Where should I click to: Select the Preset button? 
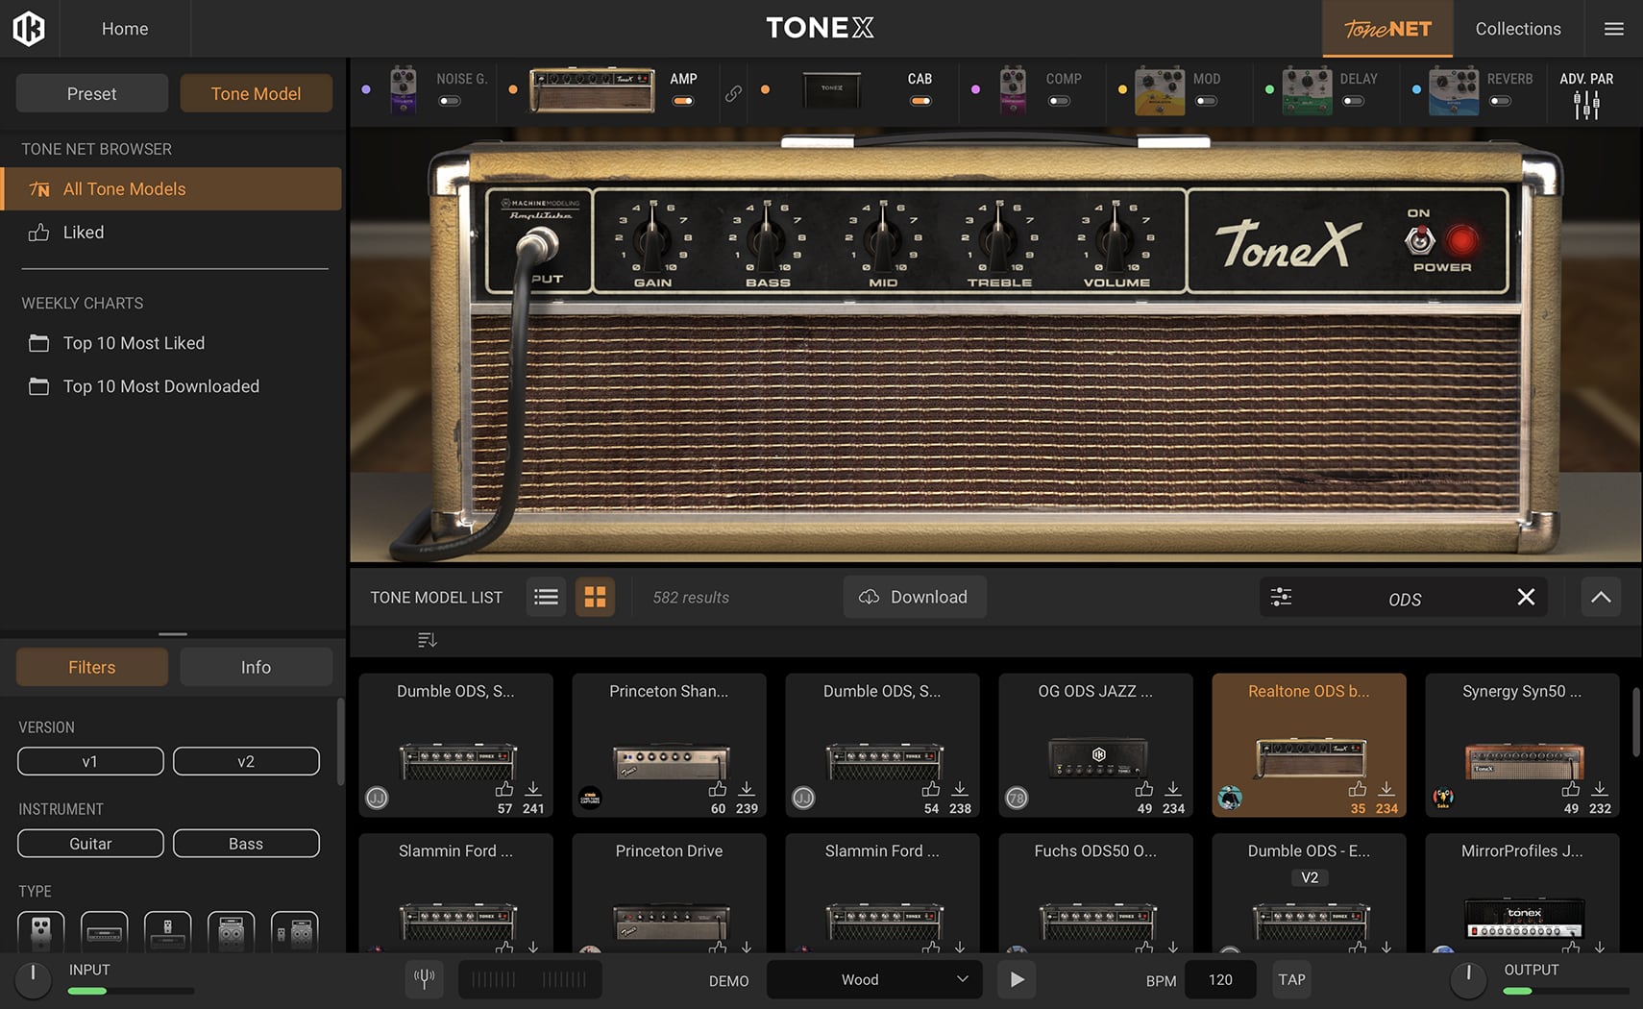[x=91, y=93]
